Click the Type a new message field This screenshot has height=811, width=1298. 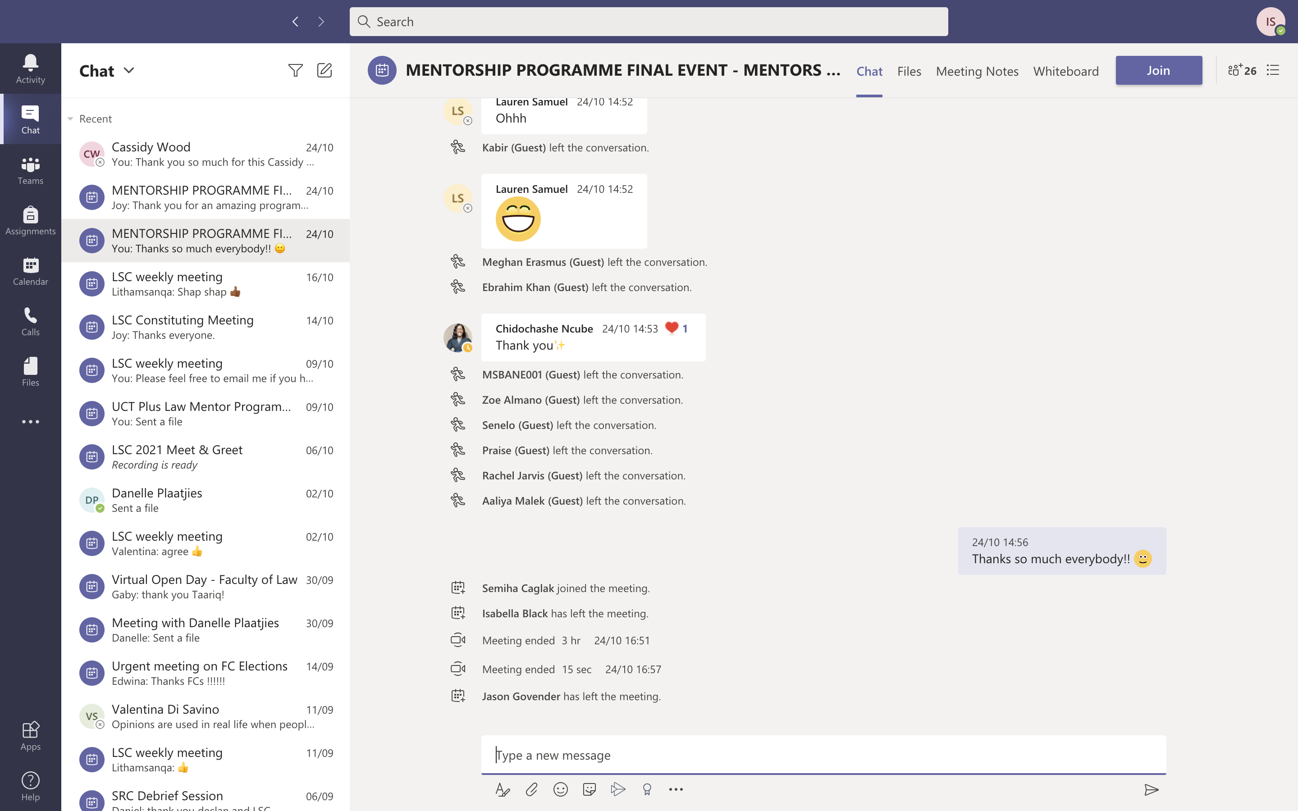coord(823,755)
